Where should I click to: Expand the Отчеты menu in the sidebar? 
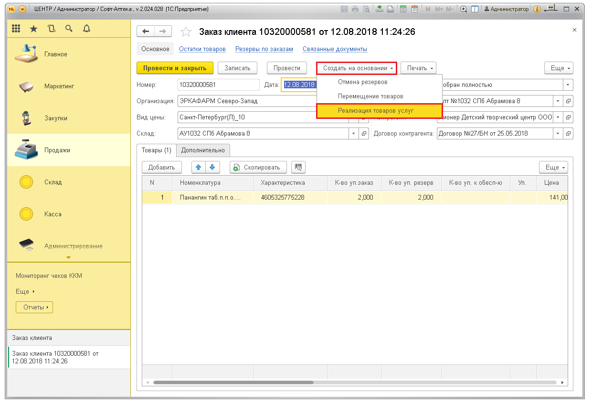pyautogui.click(x=34, y=308)
